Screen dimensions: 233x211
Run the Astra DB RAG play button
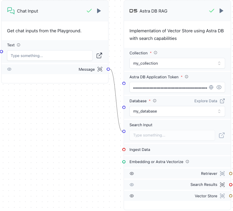(x=221, y=11)
